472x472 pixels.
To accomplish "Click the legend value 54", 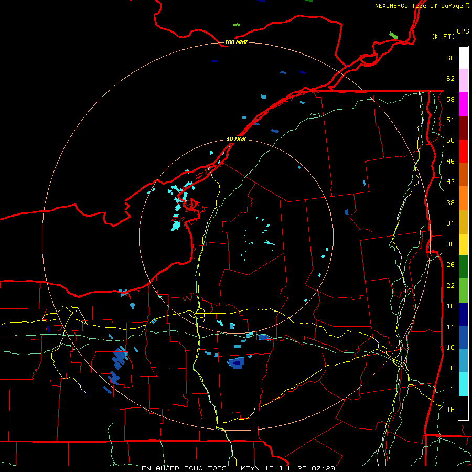I will [450, 120].
